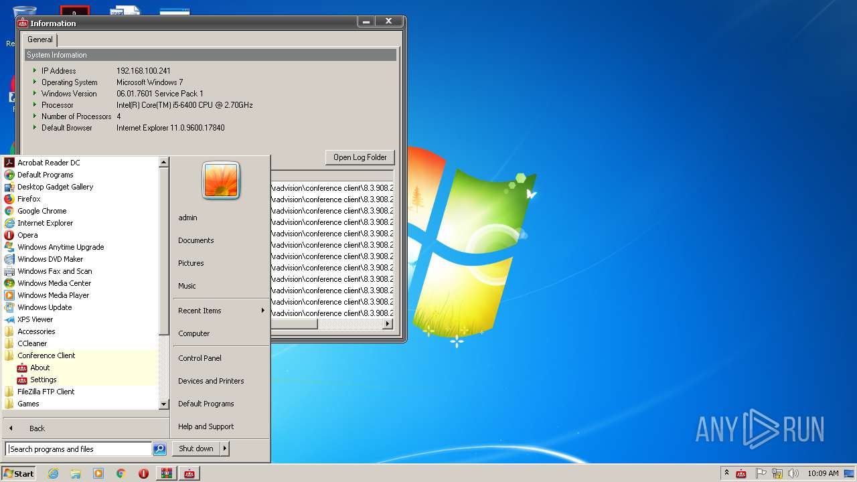Click the clock showing 10:09 AM

pos(823,473)
